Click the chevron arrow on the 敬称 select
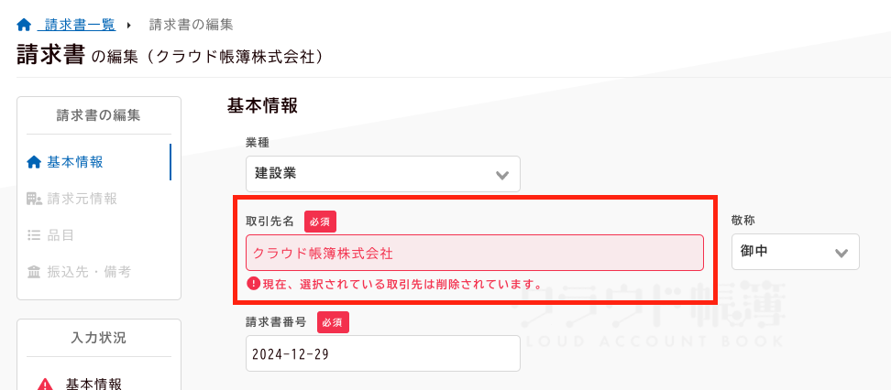 [x=841, y=253]
